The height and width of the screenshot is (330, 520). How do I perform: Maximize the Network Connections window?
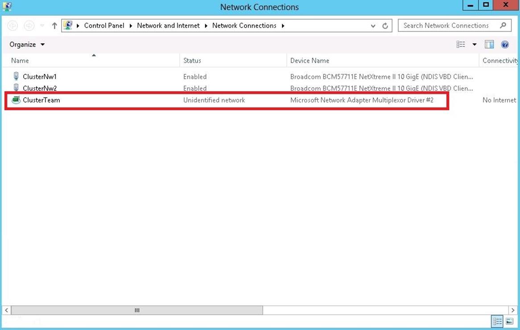tap(486, 5)
